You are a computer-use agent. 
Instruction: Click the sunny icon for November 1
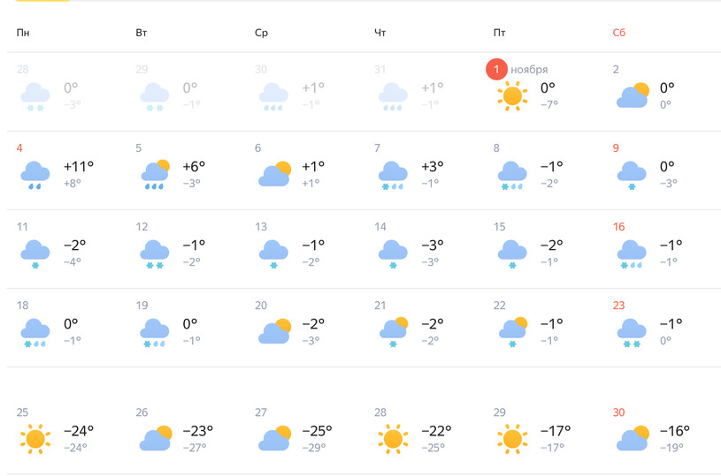(x=512, y=96)
